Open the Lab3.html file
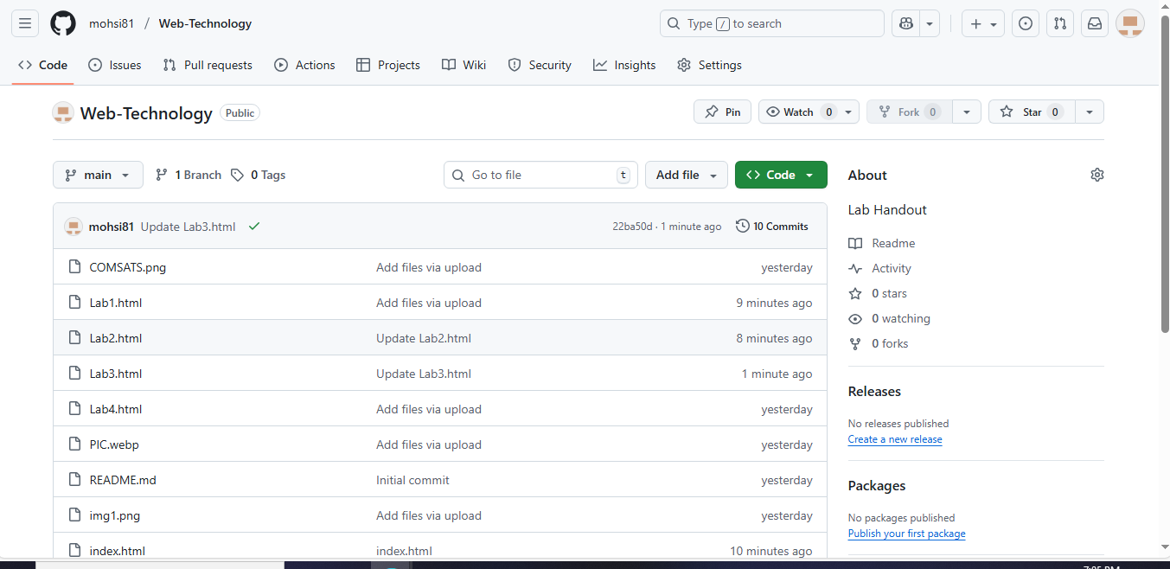 tap(116, 373)
